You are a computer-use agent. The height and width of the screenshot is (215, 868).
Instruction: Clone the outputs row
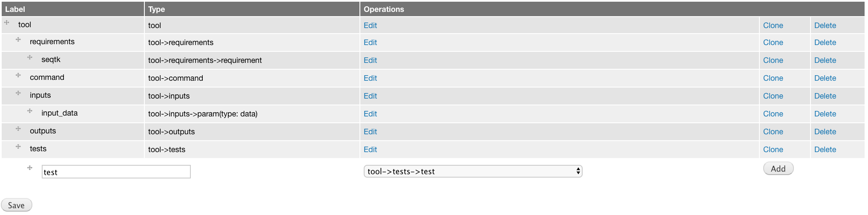(x=773, y=132)
